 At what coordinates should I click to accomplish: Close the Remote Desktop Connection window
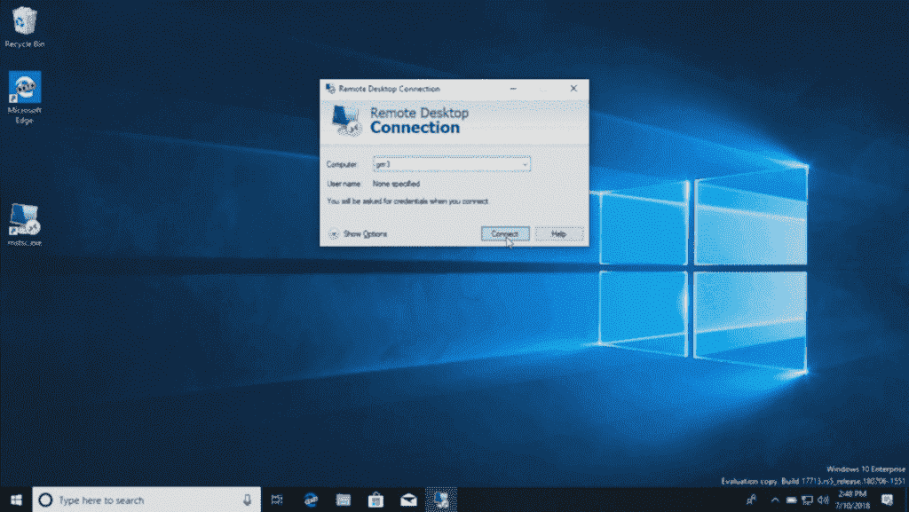tap(573, 89)
